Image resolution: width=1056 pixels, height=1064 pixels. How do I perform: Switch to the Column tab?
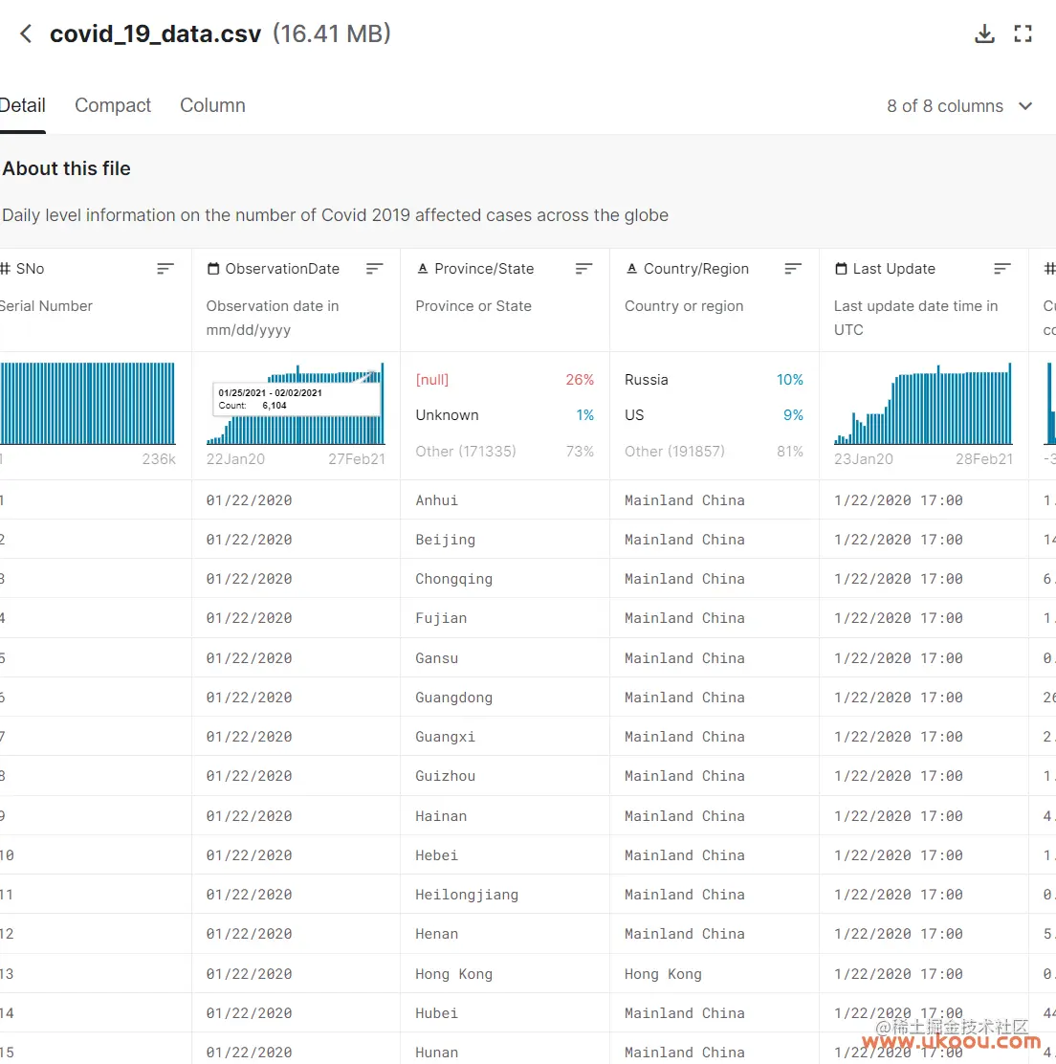212,105
